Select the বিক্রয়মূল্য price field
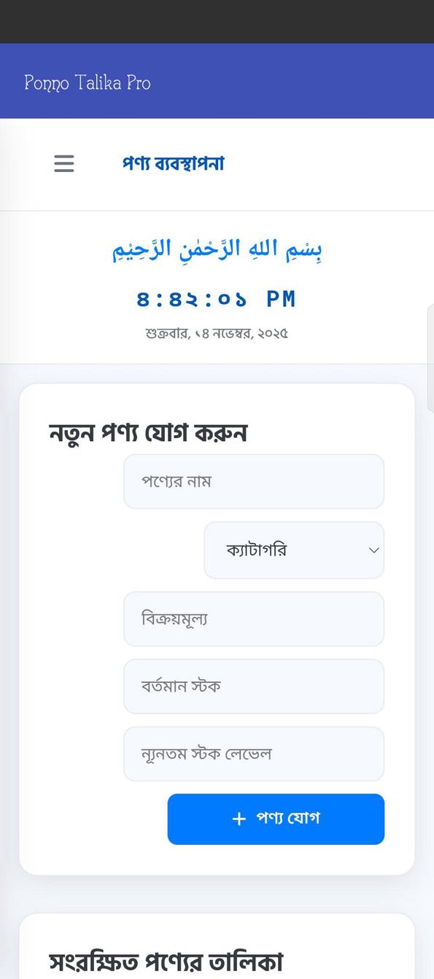 tap(254, 618)
